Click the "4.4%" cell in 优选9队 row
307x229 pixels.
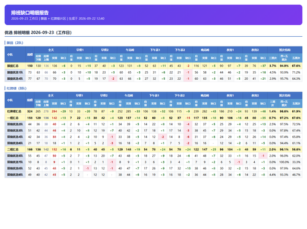[273, 175]
